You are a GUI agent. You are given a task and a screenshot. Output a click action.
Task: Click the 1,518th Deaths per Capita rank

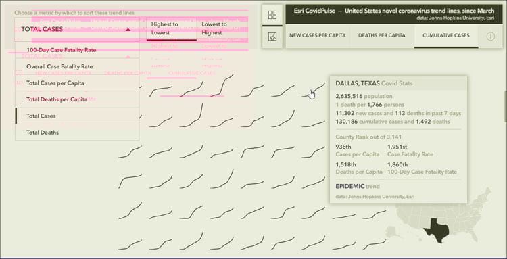click(x=359, y=168)
